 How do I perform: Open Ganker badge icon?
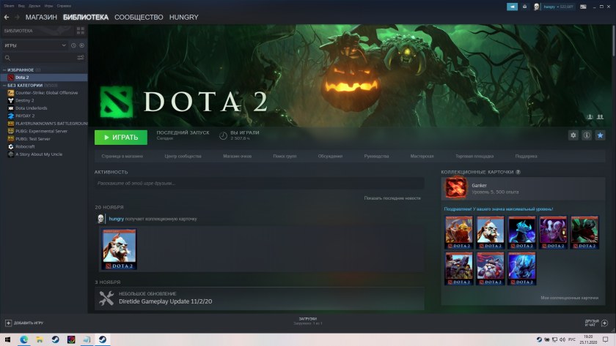pos(456,188)
